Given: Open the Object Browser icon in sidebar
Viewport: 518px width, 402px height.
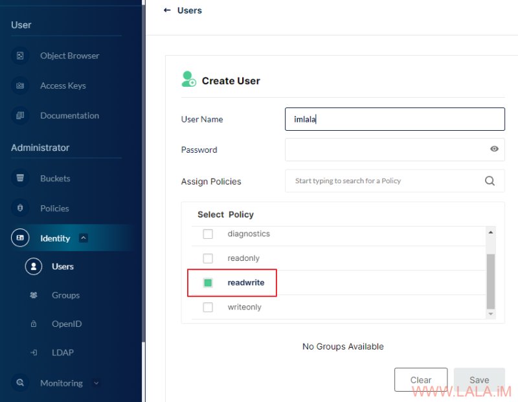Looking at the screenshot, I should [x=20, y=56].
